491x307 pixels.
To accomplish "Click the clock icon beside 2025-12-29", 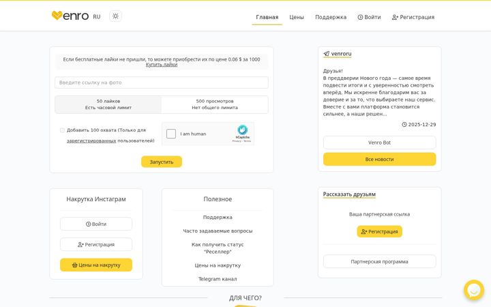I will (404, 124).
